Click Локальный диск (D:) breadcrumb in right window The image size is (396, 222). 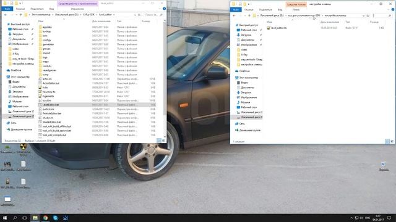[x=272, y=15]
